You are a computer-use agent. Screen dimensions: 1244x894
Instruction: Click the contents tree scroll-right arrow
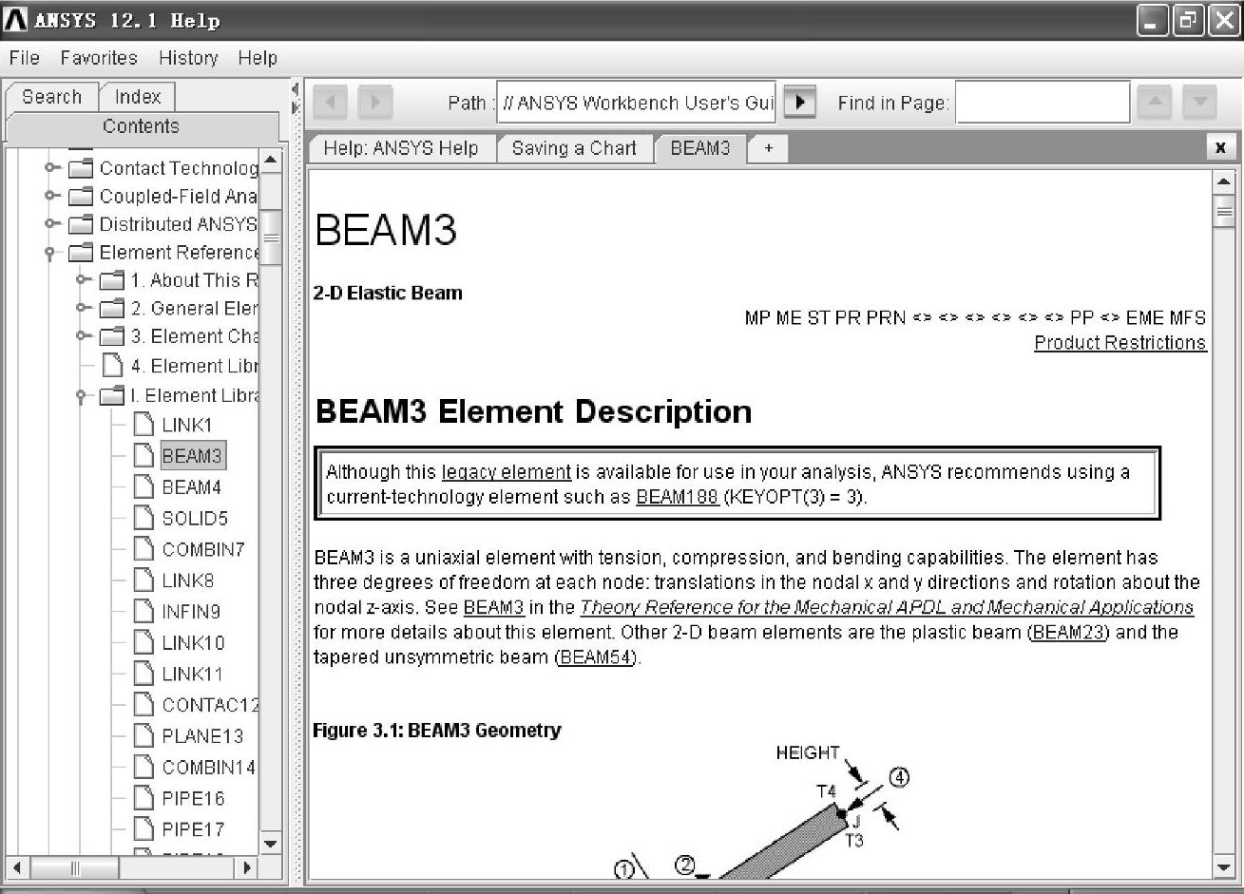click(246, 867)
